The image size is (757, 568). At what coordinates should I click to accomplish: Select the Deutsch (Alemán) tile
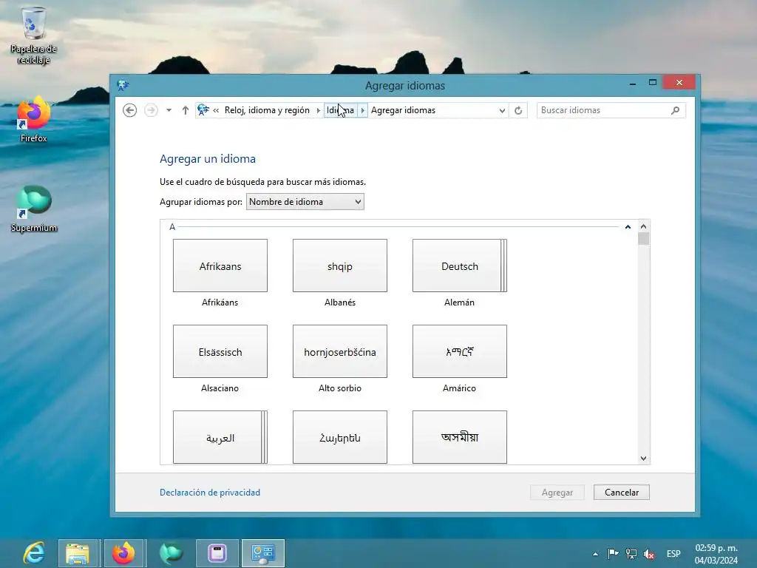point(460,266)
